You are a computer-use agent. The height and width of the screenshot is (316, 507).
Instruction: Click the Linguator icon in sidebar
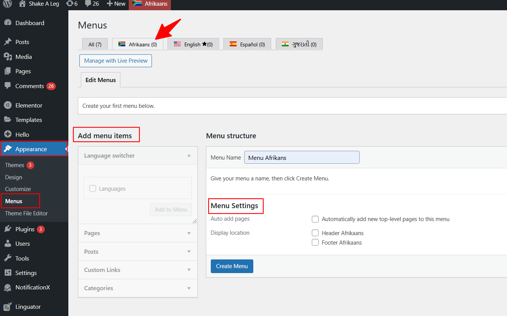[8, 307]
